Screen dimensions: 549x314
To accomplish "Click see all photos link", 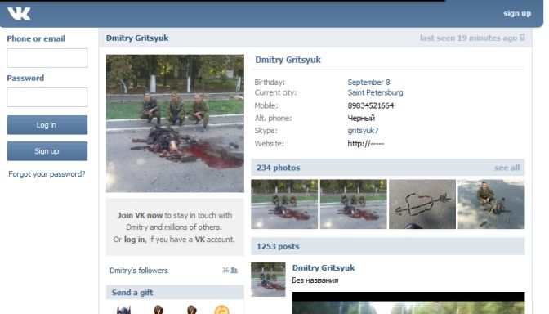I will pyautogui.click(x=507, y=168).
